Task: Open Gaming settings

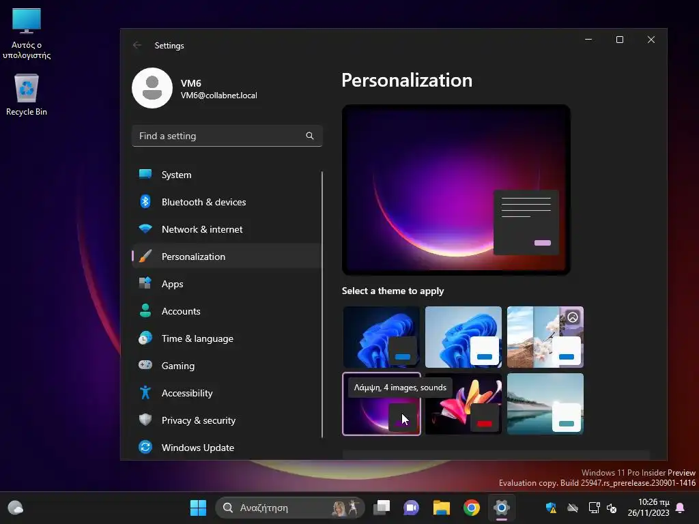Action: point(227,366)
